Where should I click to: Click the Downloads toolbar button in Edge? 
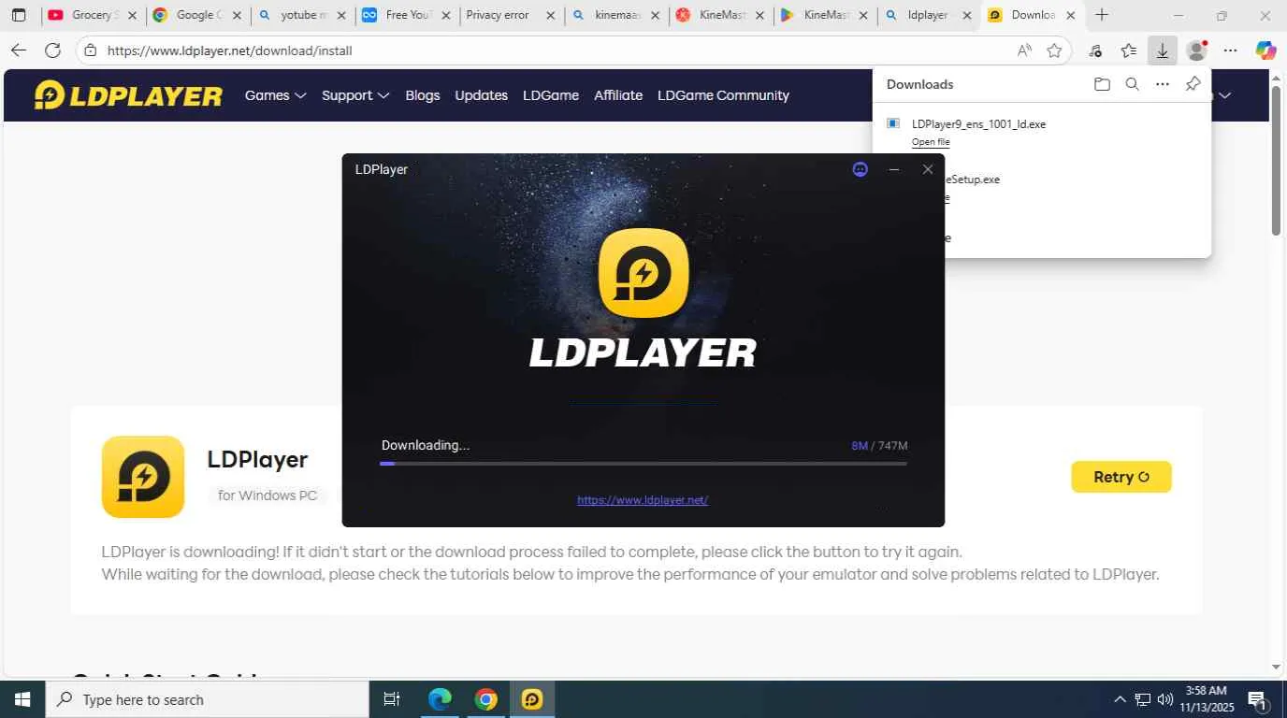click(x=1162, y=50)
